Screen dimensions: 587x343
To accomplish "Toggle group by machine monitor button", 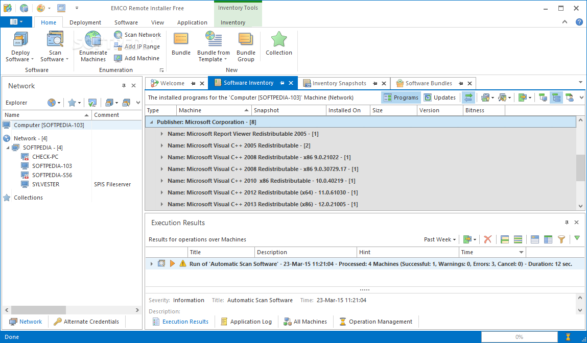I will click(543, 97).
